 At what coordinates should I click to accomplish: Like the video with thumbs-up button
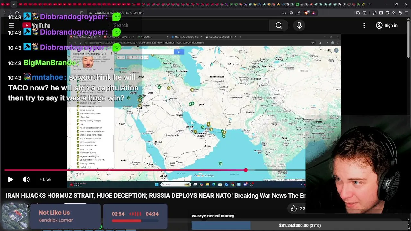click(294, 209)
